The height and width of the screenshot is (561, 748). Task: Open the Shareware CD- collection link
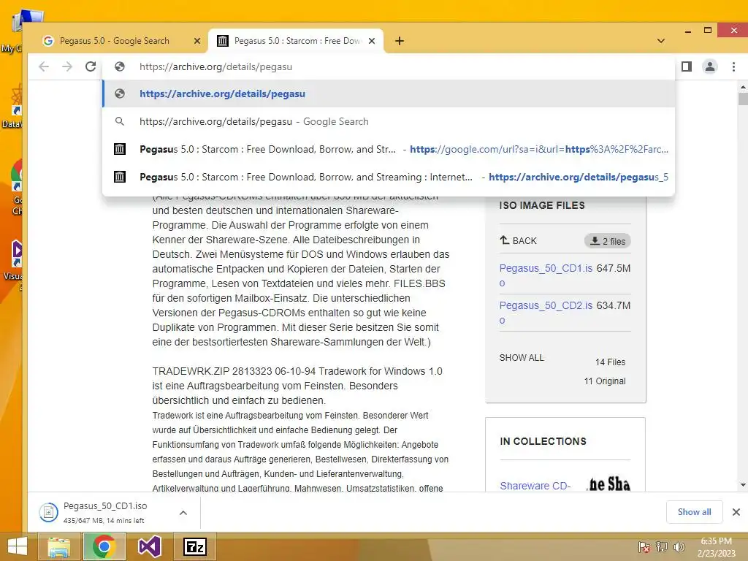535,486
